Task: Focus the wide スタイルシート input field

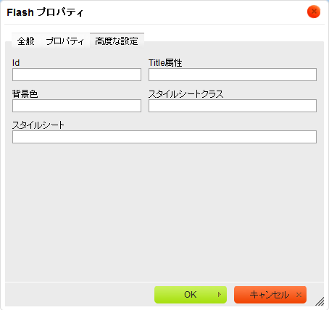Action: coord(164,137)
